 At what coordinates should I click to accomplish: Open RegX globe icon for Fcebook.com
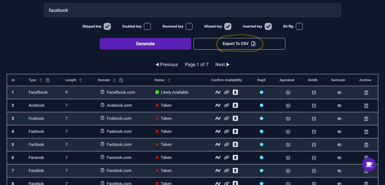262,118
